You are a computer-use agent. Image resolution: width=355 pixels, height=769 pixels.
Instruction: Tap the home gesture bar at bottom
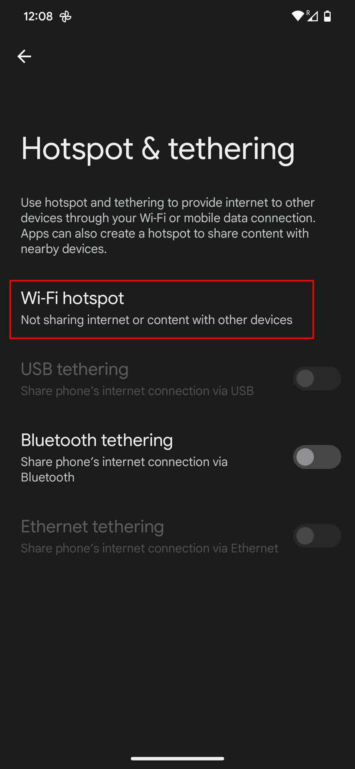(177, 759)
